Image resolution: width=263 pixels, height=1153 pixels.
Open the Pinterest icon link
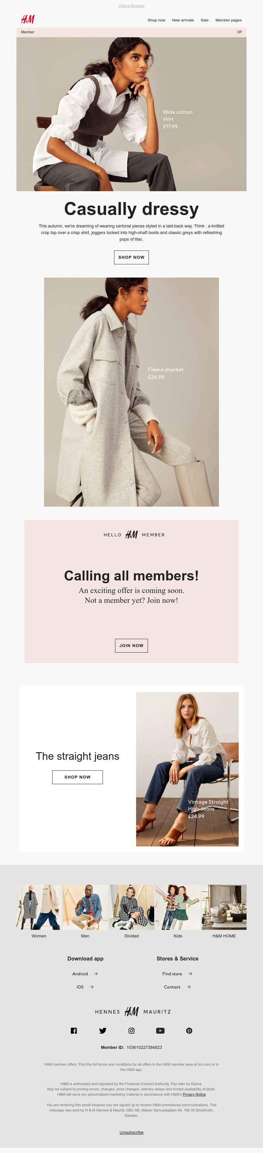click(x=189, y=1030)
